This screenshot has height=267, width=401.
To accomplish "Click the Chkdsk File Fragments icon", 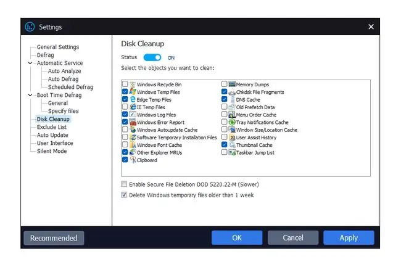I will click(232, 92).
